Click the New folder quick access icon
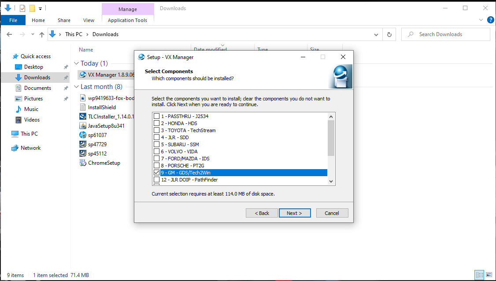496x281 pixels. [x=32, y=8]
